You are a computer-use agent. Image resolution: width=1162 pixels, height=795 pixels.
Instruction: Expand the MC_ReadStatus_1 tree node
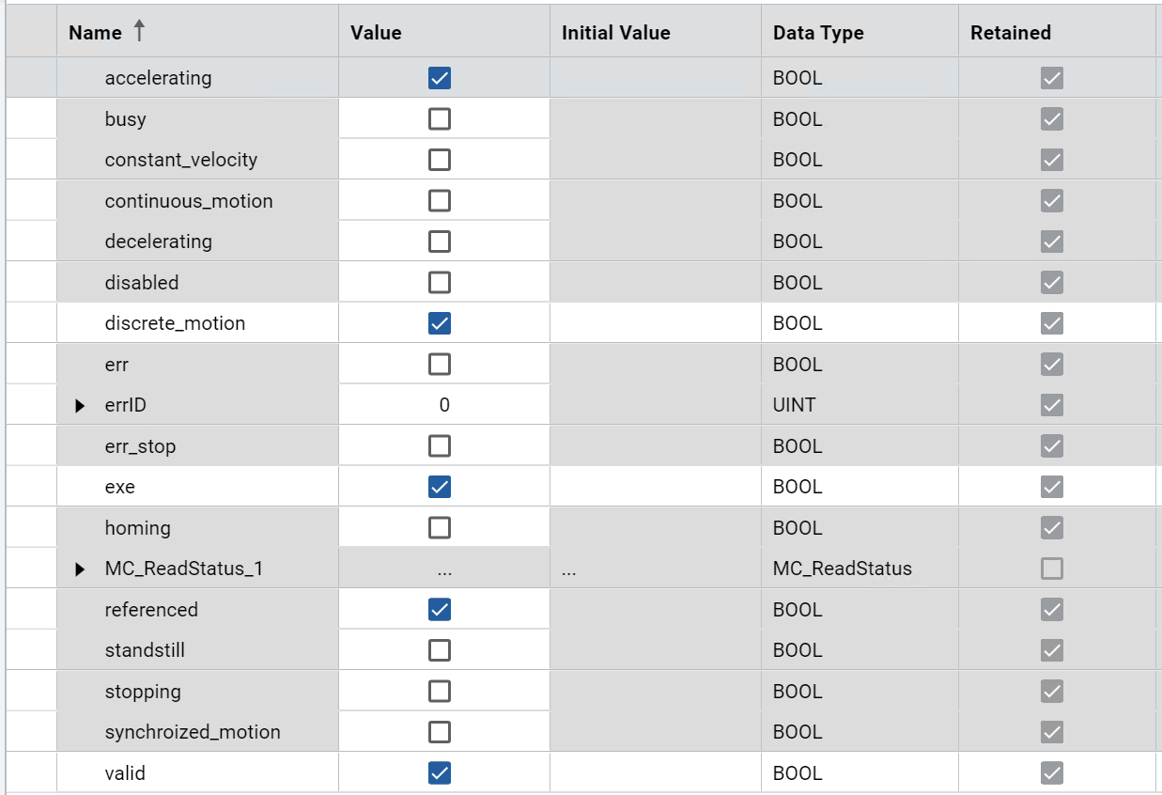click(x=81, y=569)
